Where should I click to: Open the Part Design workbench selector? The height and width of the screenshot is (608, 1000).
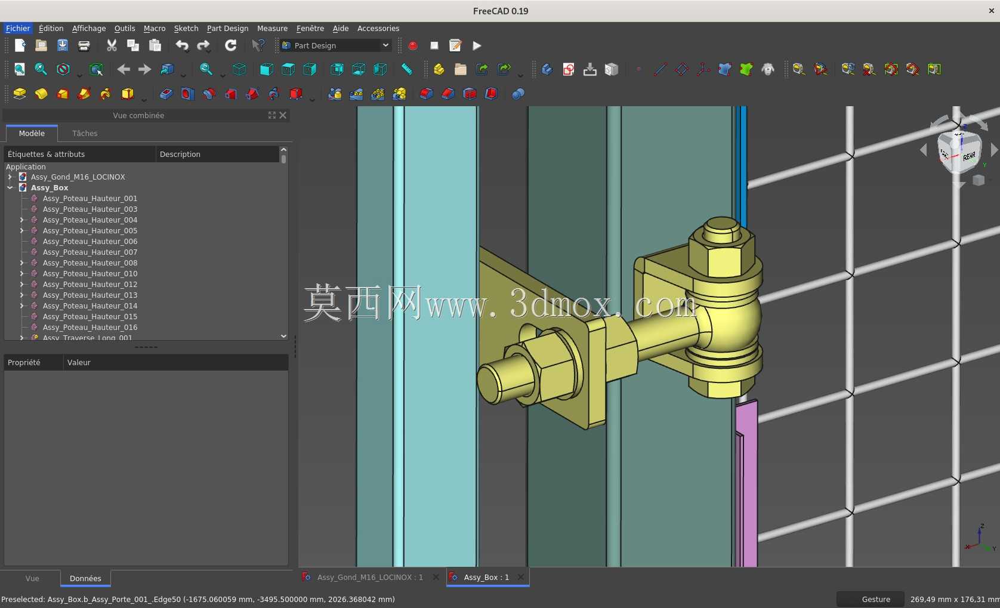(x=336, y=45)
